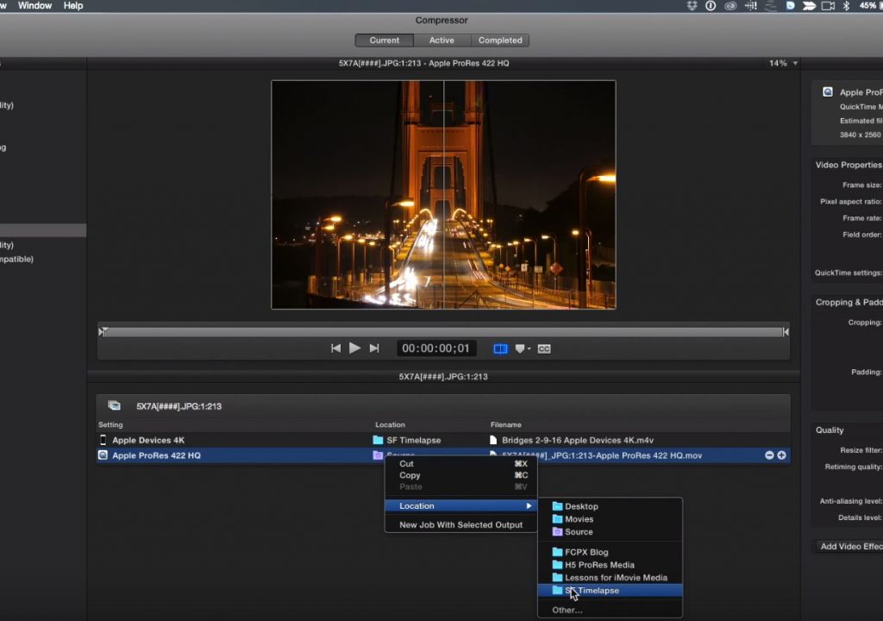Screen dimensions: 883x621
Task: Go to next frame in preview
Action: (x=374, y=348)
